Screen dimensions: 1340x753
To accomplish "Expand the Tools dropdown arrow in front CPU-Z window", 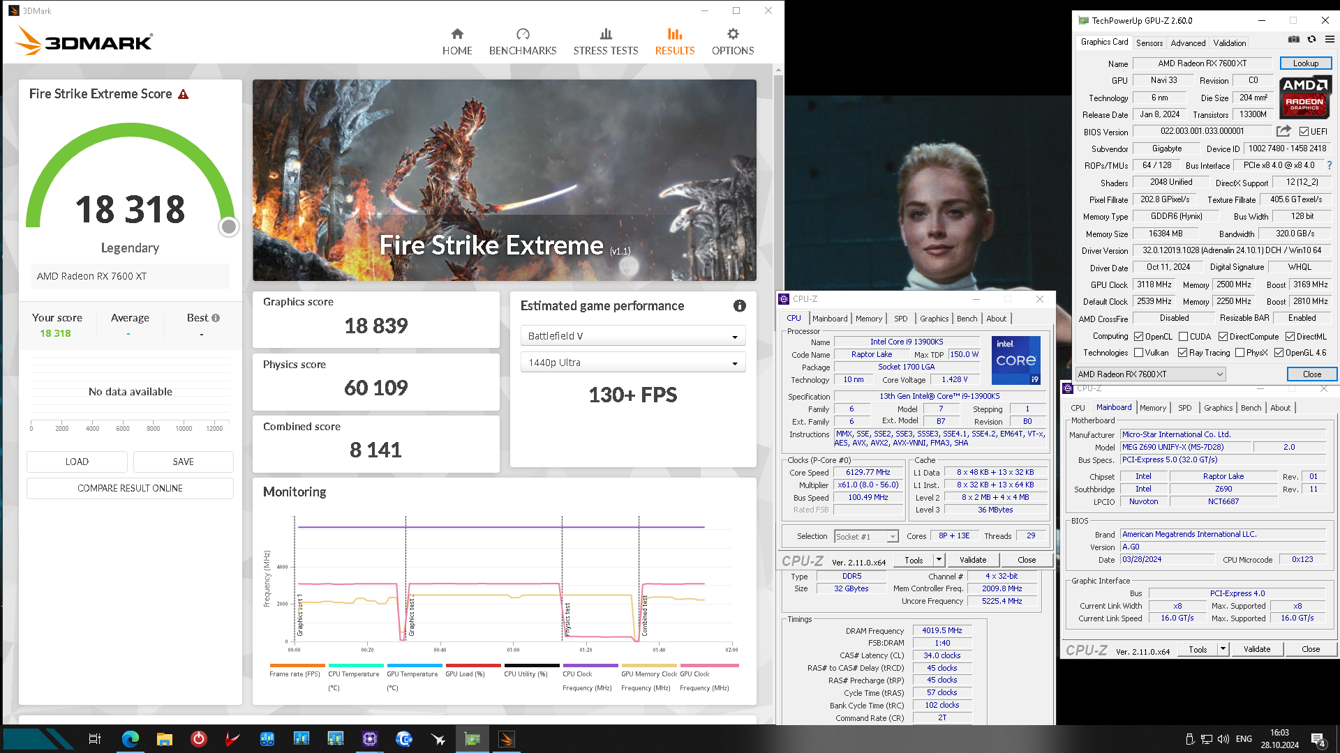I will point(939,560).
